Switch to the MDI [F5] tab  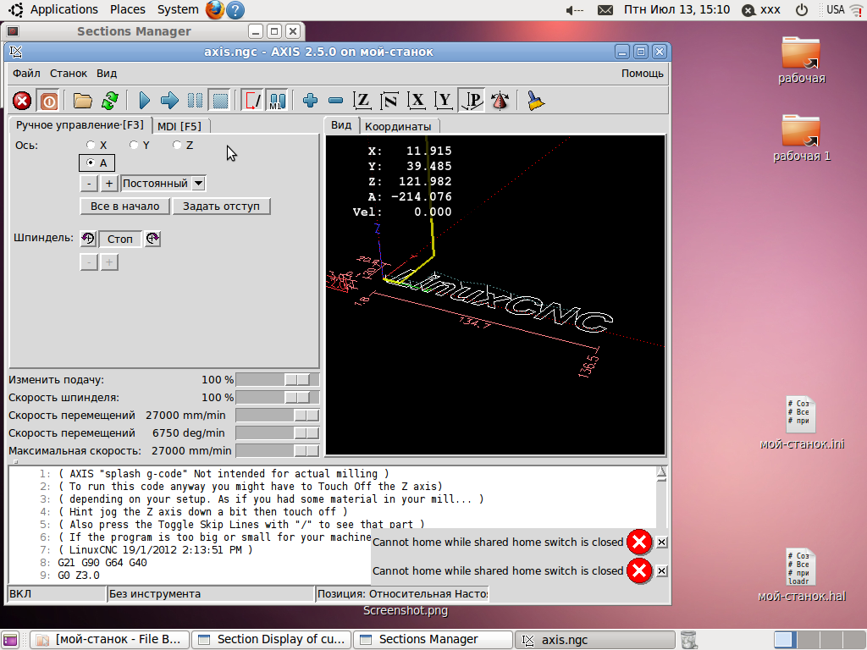[x=179, y=126]
